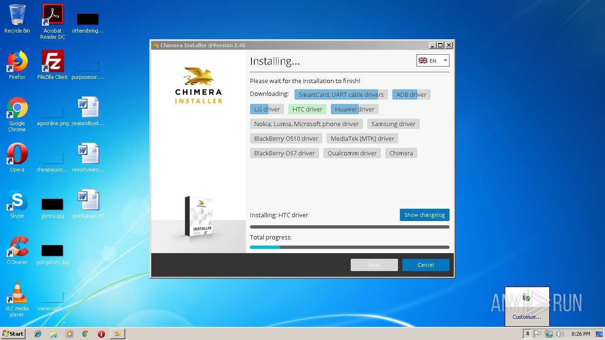Select agoonline.png file on desktop
Screen dimensions: 605x340
click(52, 116)
